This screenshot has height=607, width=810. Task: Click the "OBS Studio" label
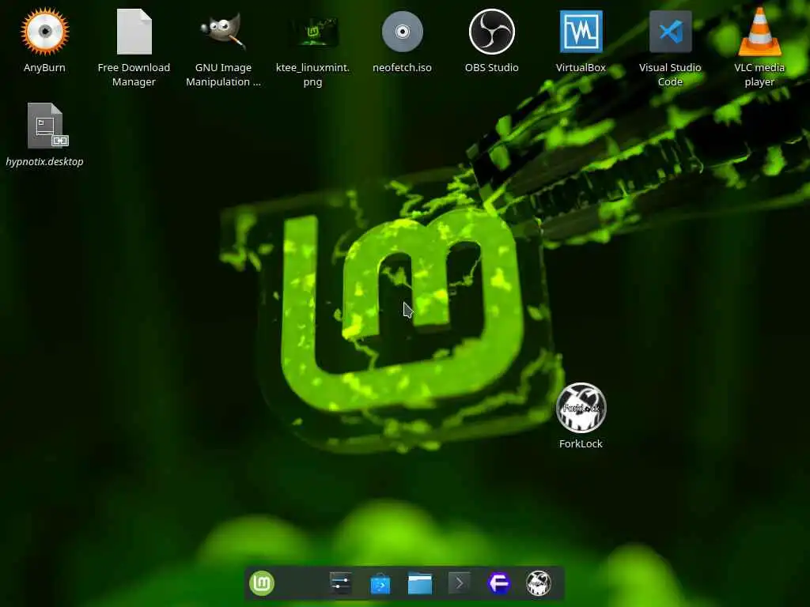[x=492, y=68]
